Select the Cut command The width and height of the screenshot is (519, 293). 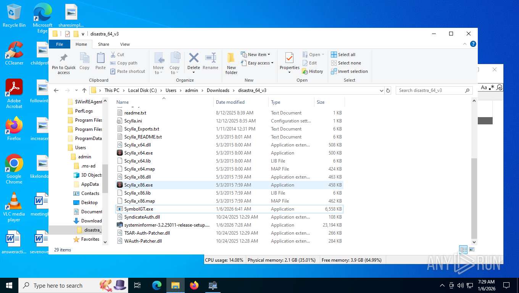[x=117, y=55]
